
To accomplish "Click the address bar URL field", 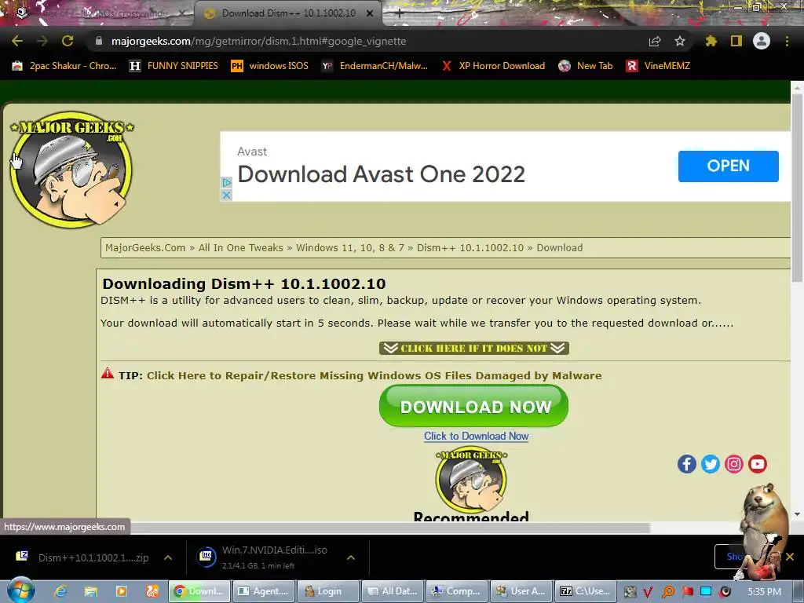I will (369, 41).
